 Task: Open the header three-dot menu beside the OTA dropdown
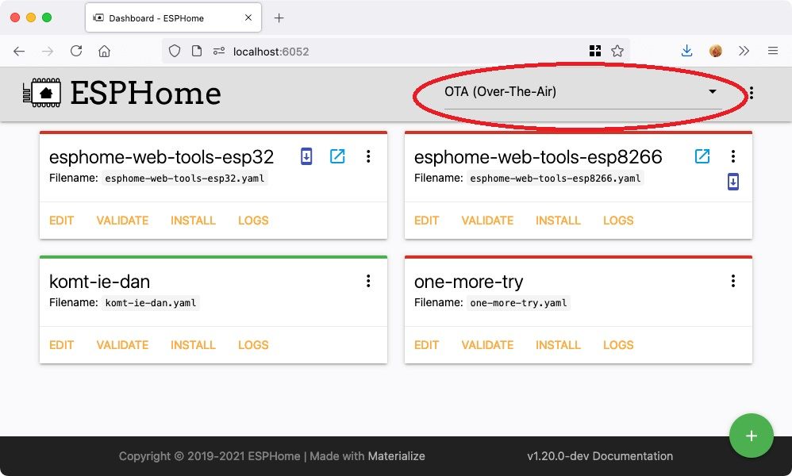click(752, 92)
